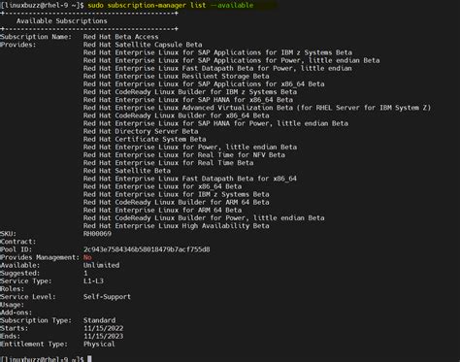
Task: Click the SKU value RH00069
Action: coord(97,234)
